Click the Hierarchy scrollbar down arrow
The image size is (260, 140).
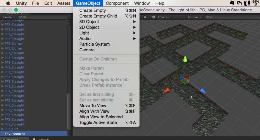69,133
